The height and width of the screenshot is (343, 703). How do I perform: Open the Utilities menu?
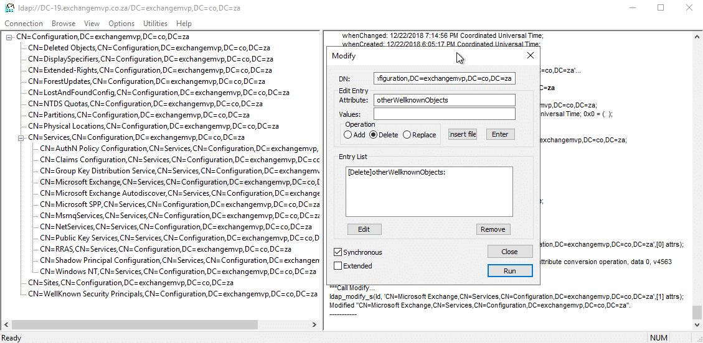pyautogui.click(x=155, y=24)
